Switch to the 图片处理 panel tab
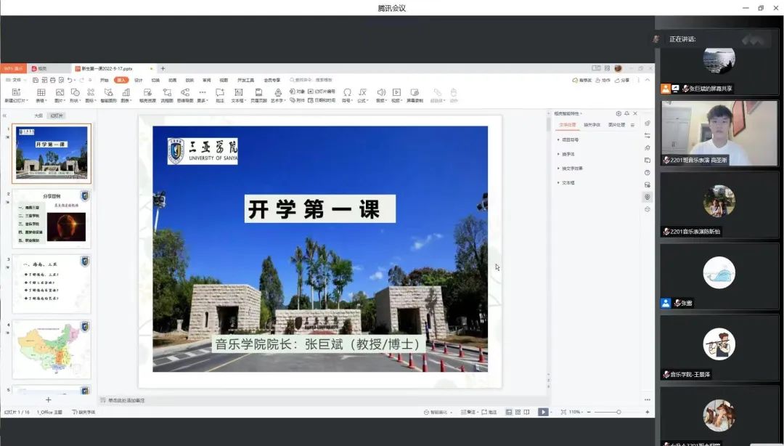 pyautogui.click(x=616, y=125)
